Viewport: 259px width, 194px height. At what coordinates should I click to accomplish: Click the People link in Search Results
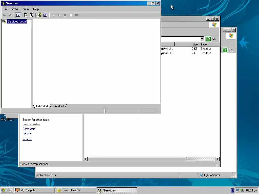click(27, 133)
